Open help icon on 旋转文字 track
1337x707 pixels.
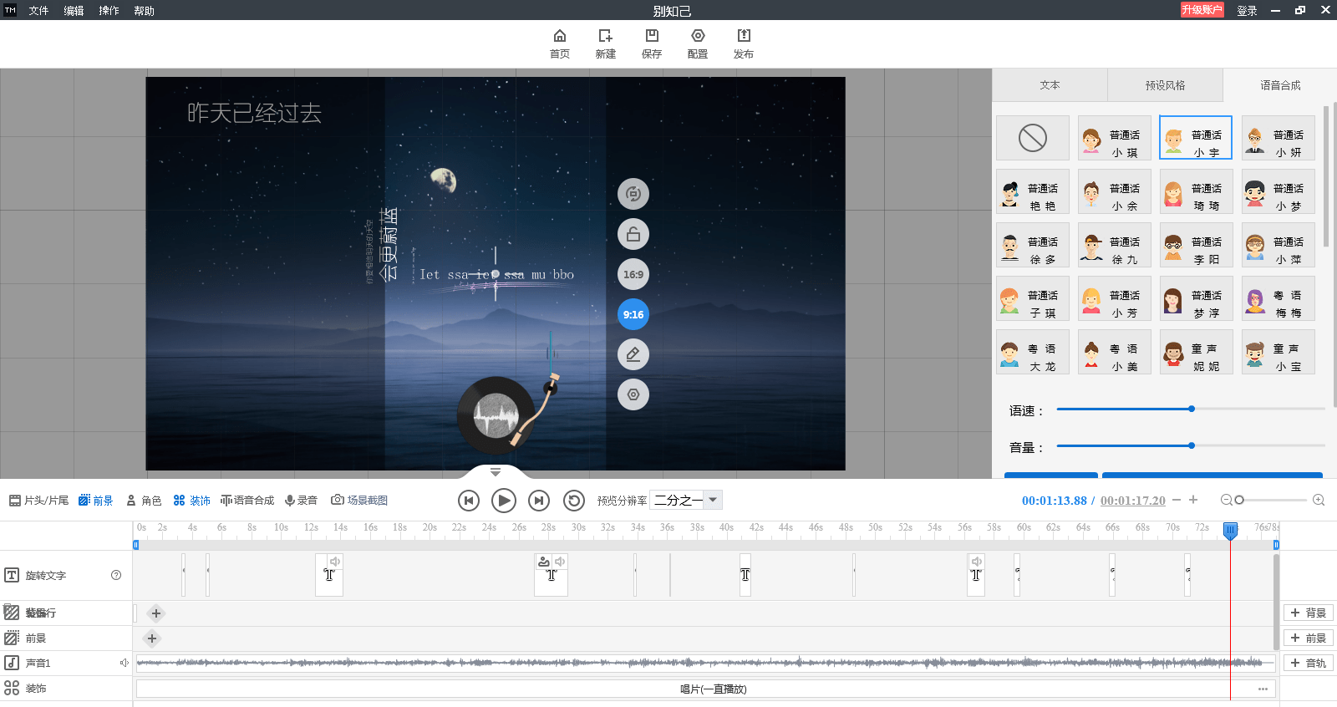(x=116, y=575)
